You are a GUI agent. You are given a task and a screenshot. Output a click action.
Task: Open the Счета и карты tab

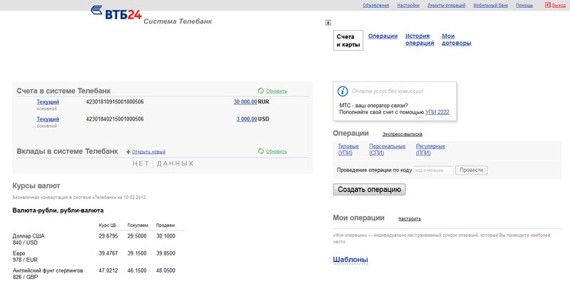348,41
